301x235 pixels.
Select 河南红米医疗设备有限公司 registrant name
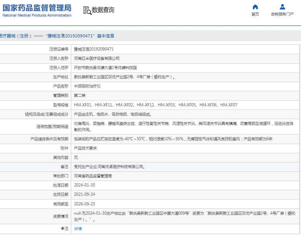click(x=97, y=58)
